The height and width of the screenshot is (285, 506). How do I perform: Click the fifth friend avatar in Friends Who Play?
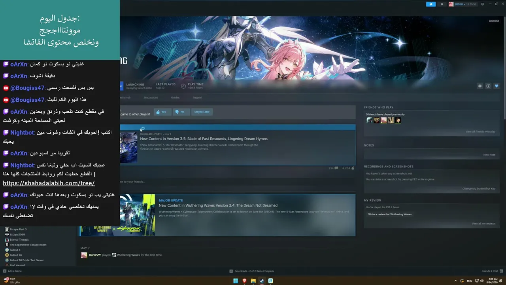coord(398,120)
